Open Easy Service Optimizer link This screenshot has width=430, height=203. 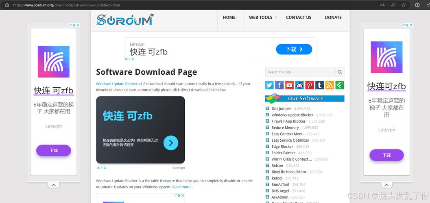pyautogui.click(x=290, y=140)
